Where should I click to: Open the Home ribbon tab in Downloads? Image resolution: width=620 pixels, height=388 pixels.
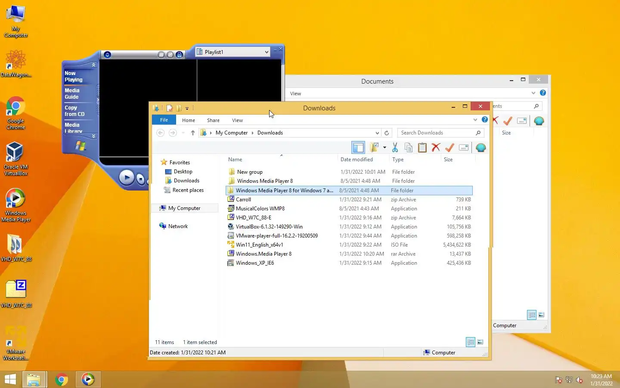(x=189, y=120)
